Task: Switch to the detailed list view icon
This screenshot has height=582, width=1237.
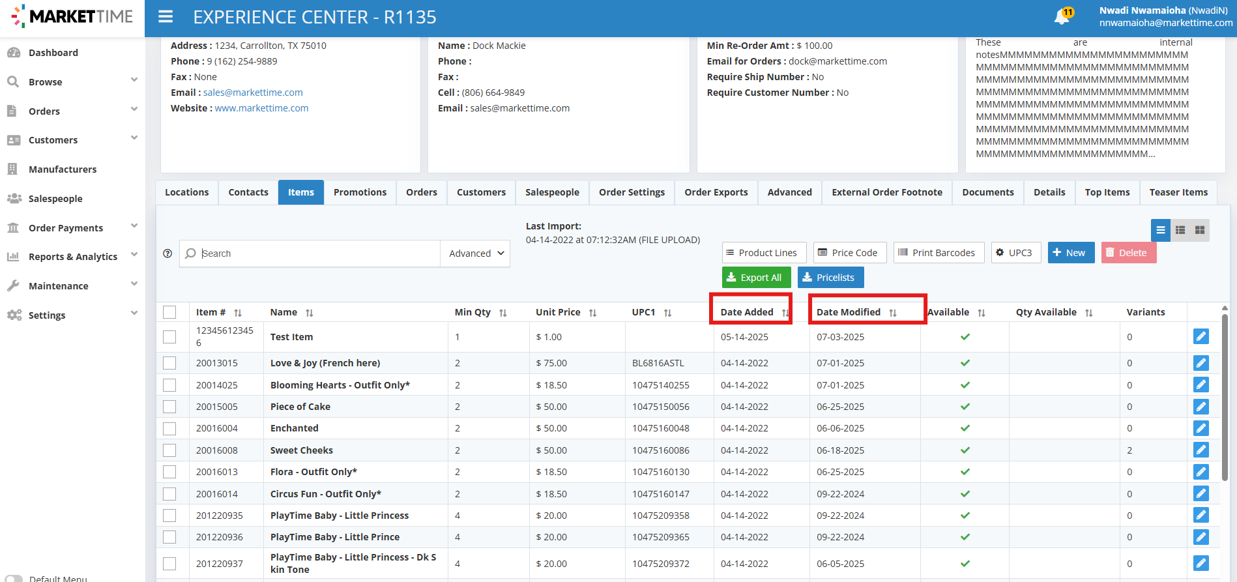Action: pos(1180,230)
